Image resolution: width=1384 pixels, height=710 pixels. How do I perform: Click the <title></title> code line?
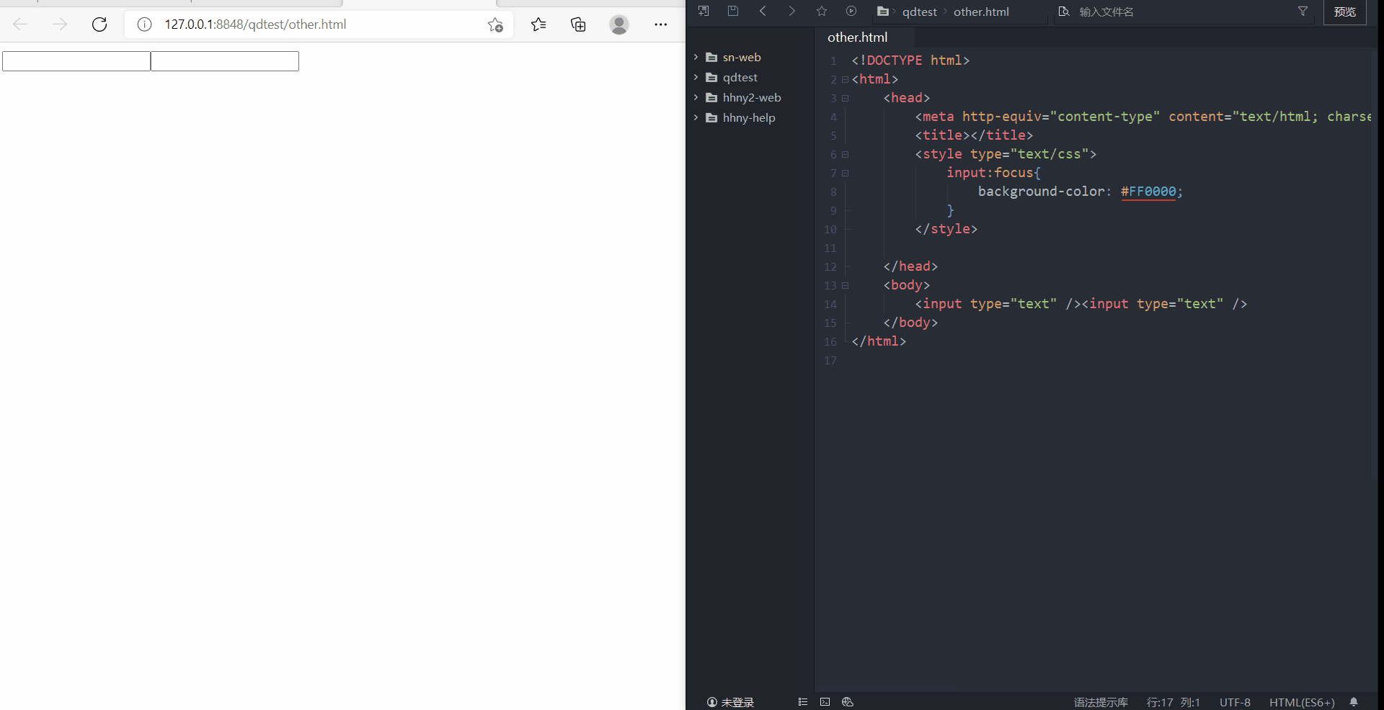[x=974, y=135]
